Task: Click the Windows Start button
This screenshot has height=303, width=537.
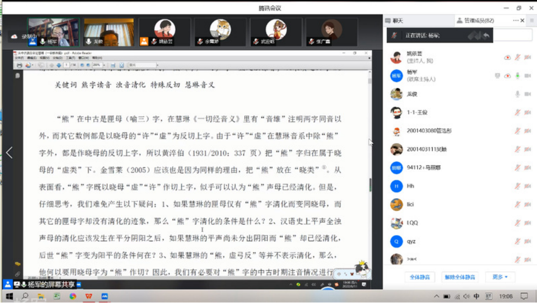Action: click(x=9, y=296)
